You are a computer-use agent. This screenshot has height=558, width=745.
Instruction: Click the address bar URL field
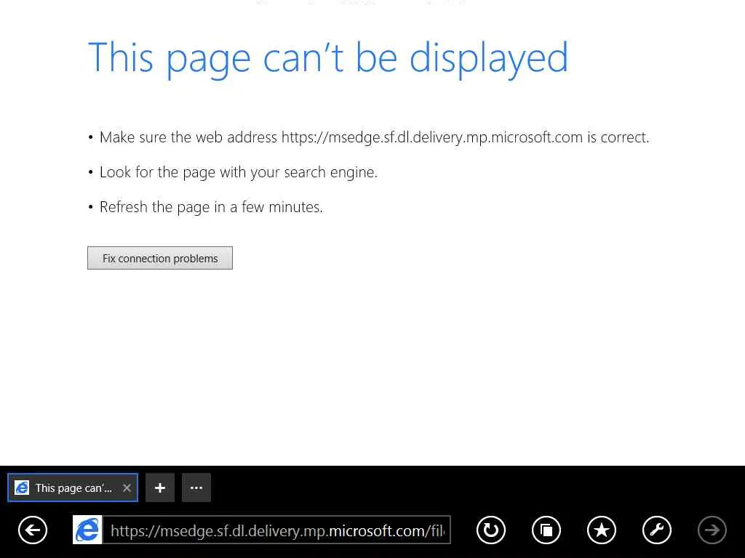276,530
